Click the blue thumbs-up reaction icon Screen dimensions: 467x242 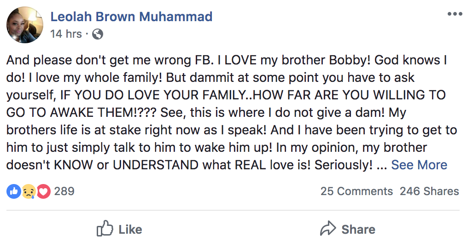[13, 191]
